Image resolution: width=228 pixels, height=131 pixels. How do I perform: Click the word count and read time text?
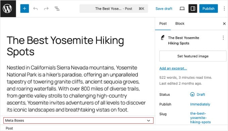(185, 77)
